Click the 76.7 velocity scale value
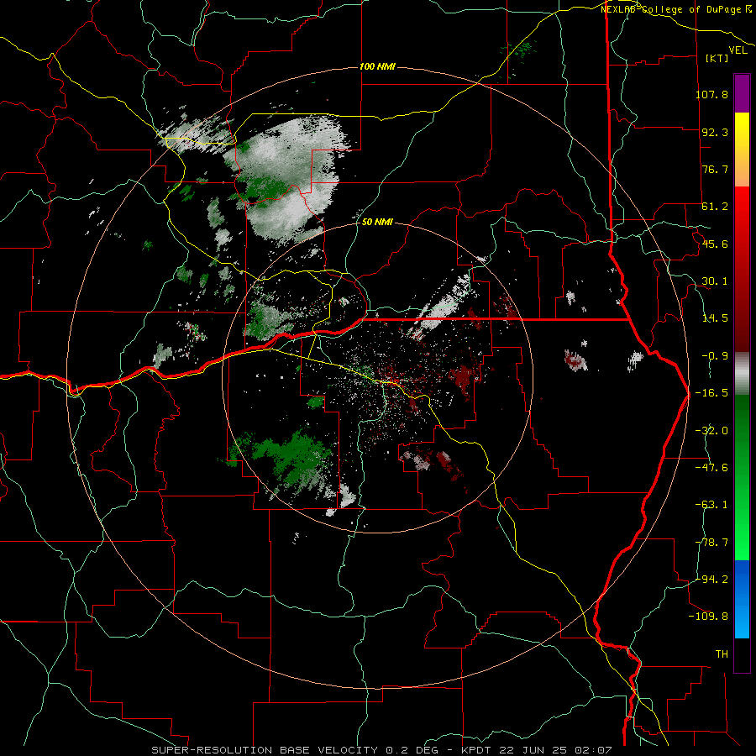 pos(715,169)
